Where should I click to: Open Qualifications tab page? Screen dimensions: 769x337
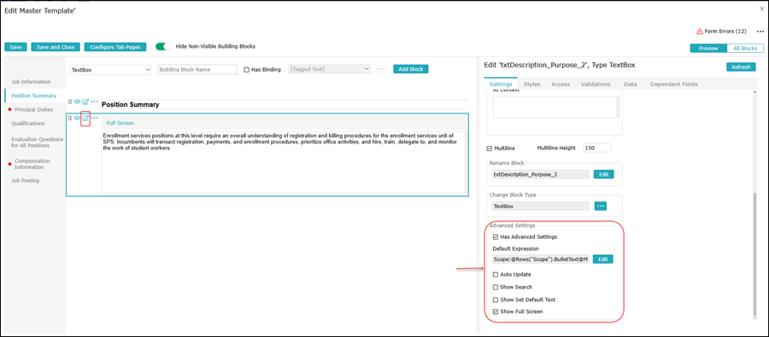(x=28, y=124)
